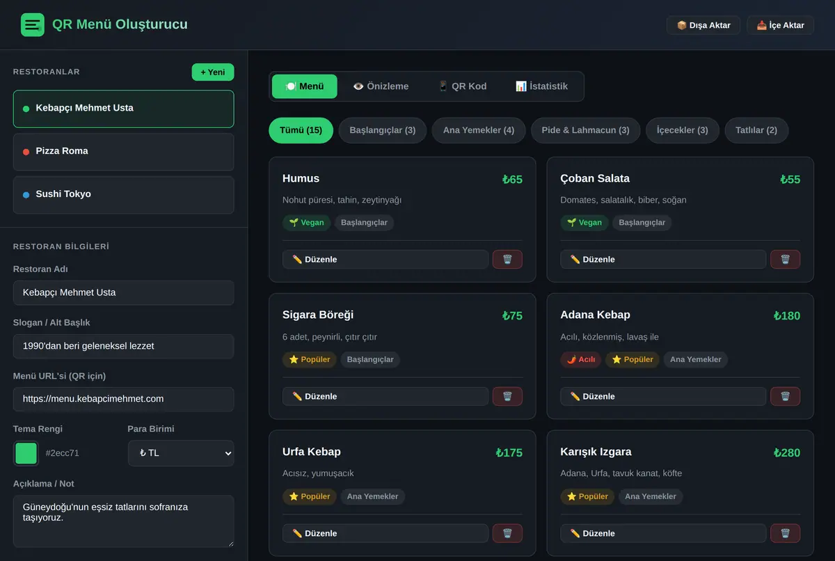Open the İstatistik tab
Viewport: 835px width, 561px height.
pos(541,86)
